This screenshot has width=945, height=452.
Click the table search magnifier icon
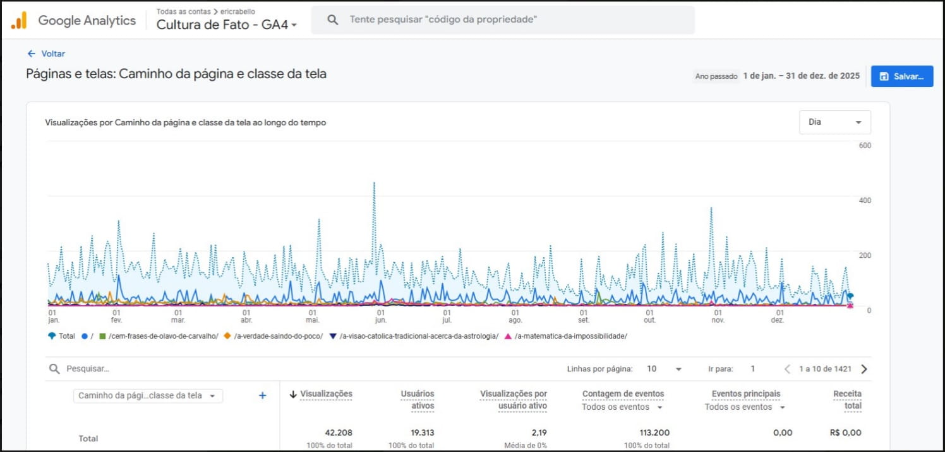click(x=55, y=369)
